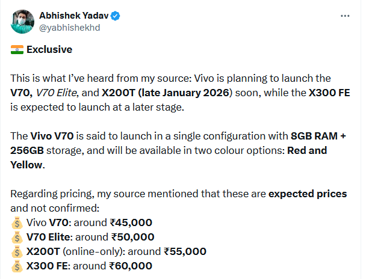Image resolution: width=369 pixels, height=279 pixels.
Task: Click the money bag beside X300 FE
Action: tap(16, 265)
